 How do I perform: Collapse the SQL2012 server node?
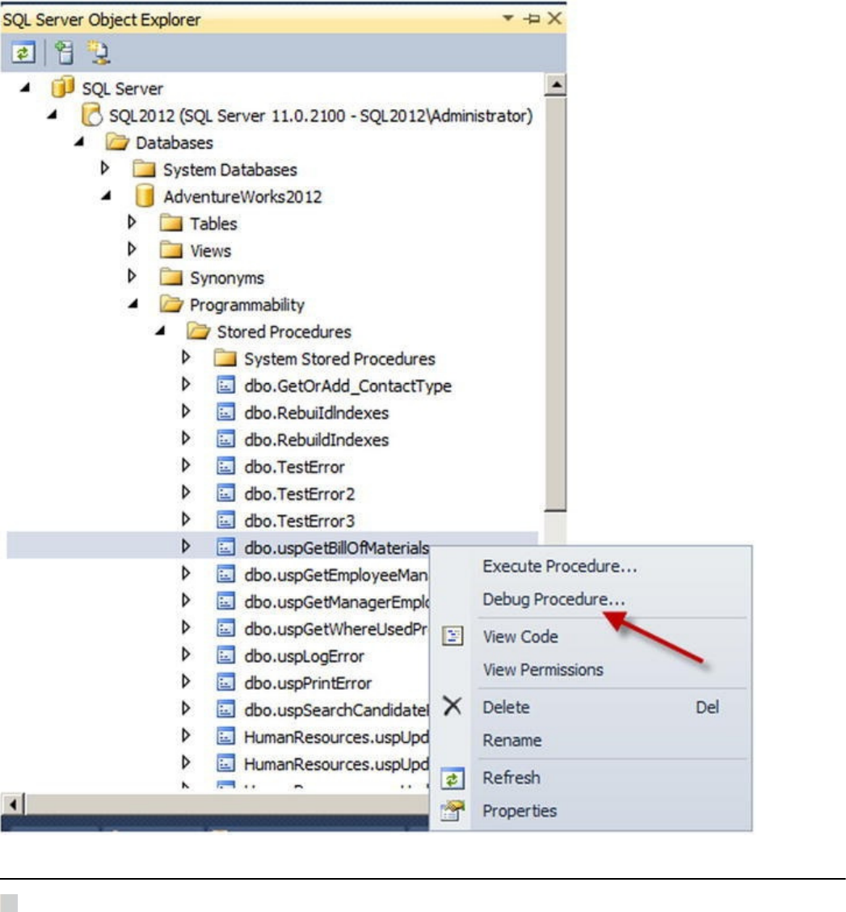(x=52, y=115)
